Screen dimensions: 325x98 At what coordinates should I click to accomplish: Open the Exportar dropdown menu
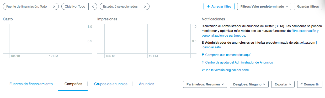pos(283,84)
